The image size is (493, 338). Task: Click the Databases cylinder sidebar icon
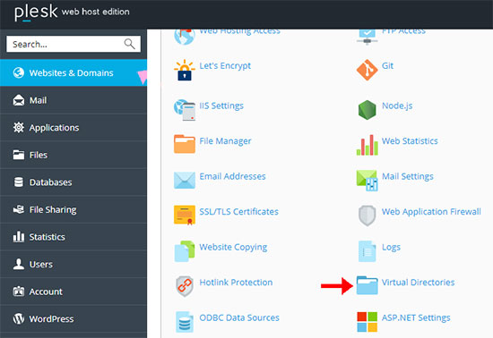[x=19, y=182]
